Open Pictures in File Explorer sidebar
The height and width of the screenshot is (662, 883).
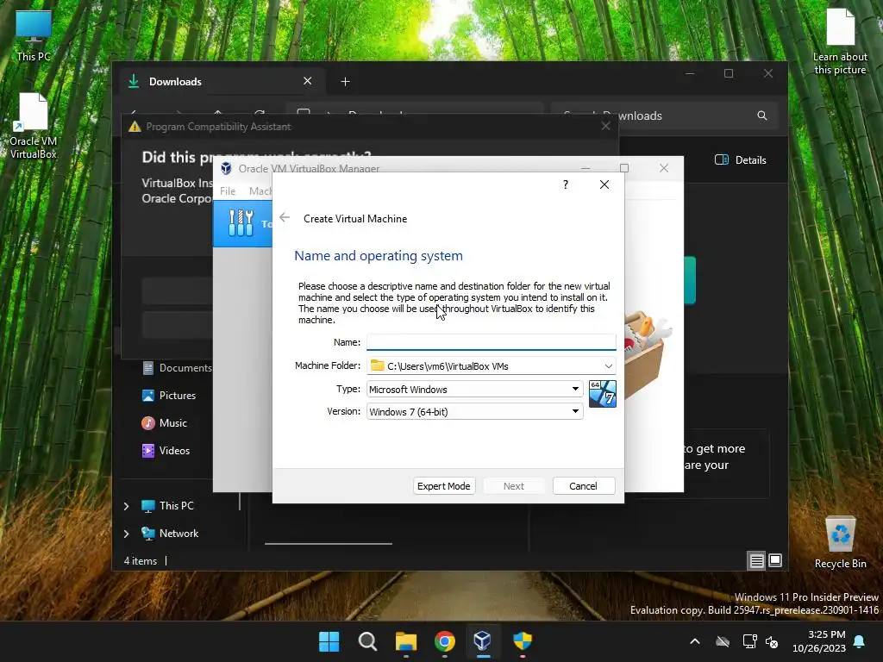[169, 395]
